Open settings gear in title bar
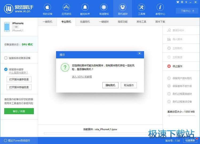The height and width of the screenshot is (144, 200). click(182, 2)
